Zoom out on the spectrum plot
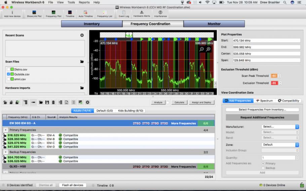Screen dimensions: 306x191 pos(202,49)
